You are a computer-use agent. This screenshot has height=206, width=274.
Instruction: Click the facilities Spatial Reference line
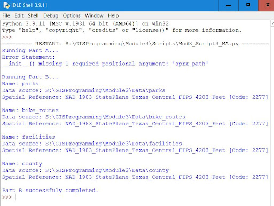tap(135, 150)
